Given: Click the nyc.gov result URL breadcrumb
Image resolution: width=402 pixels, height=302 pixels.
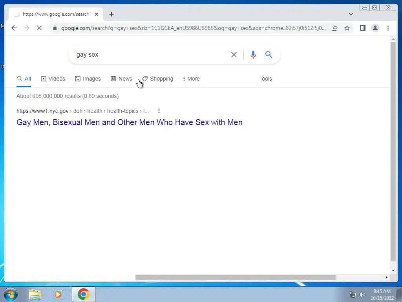Looking at the screenshot, I should pyautogui.click(x=82, y=111).
